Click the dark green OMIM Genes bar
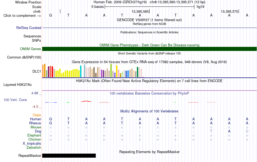 click(x=150, y=49)
